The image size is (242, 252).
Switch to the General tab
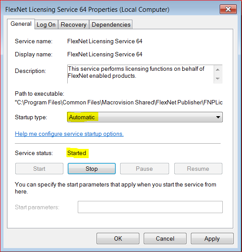point(21,24)
